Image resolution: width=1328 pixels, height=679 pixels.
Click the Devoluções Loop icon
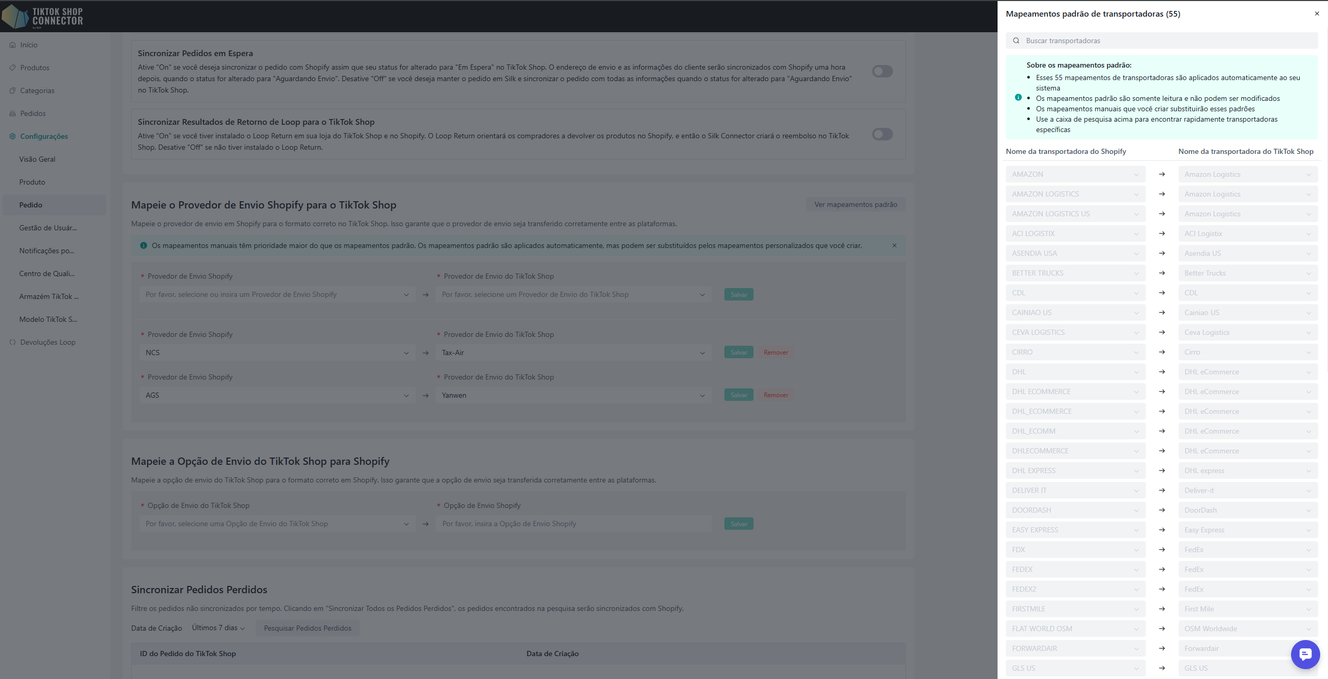(12, 342)
